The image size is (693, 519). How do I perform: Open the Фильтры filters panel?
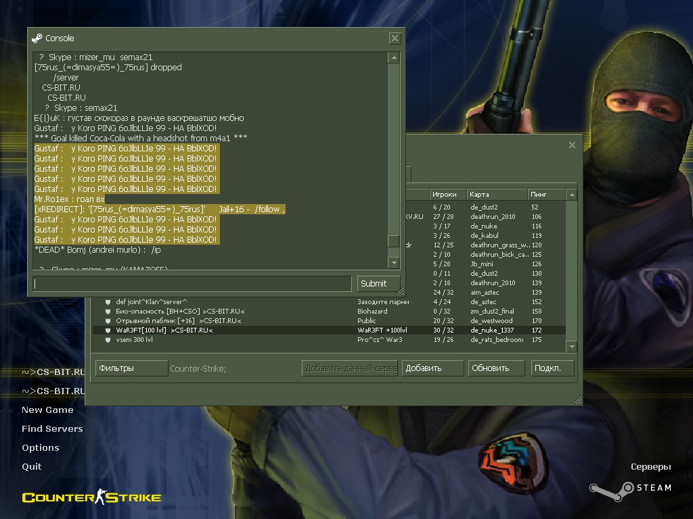click(x=131, y=368)
